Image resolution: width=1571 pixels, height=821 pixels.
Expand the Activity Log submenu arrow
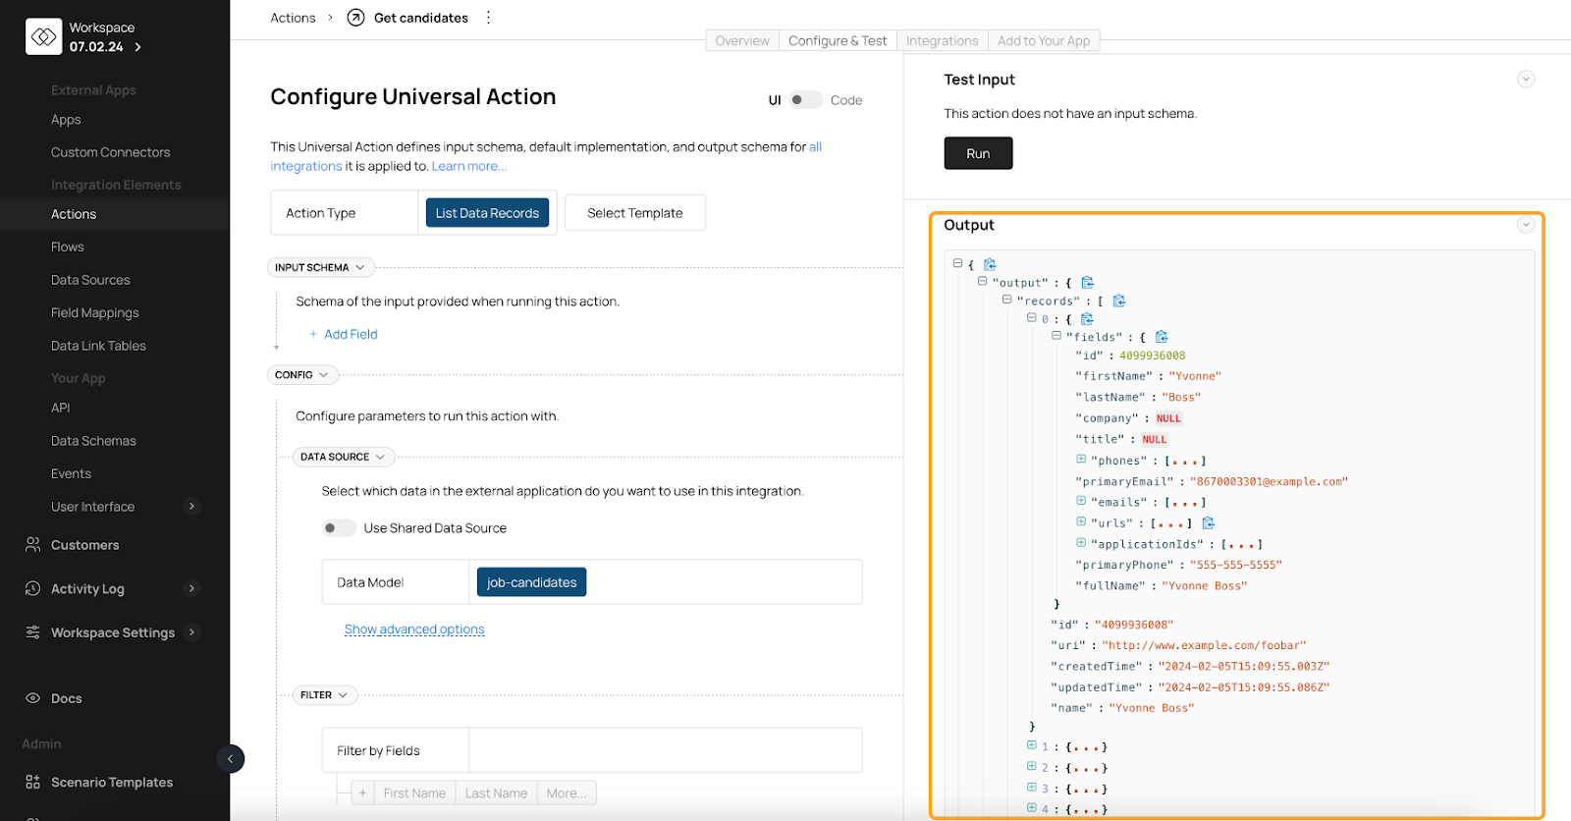pos(191,588)
